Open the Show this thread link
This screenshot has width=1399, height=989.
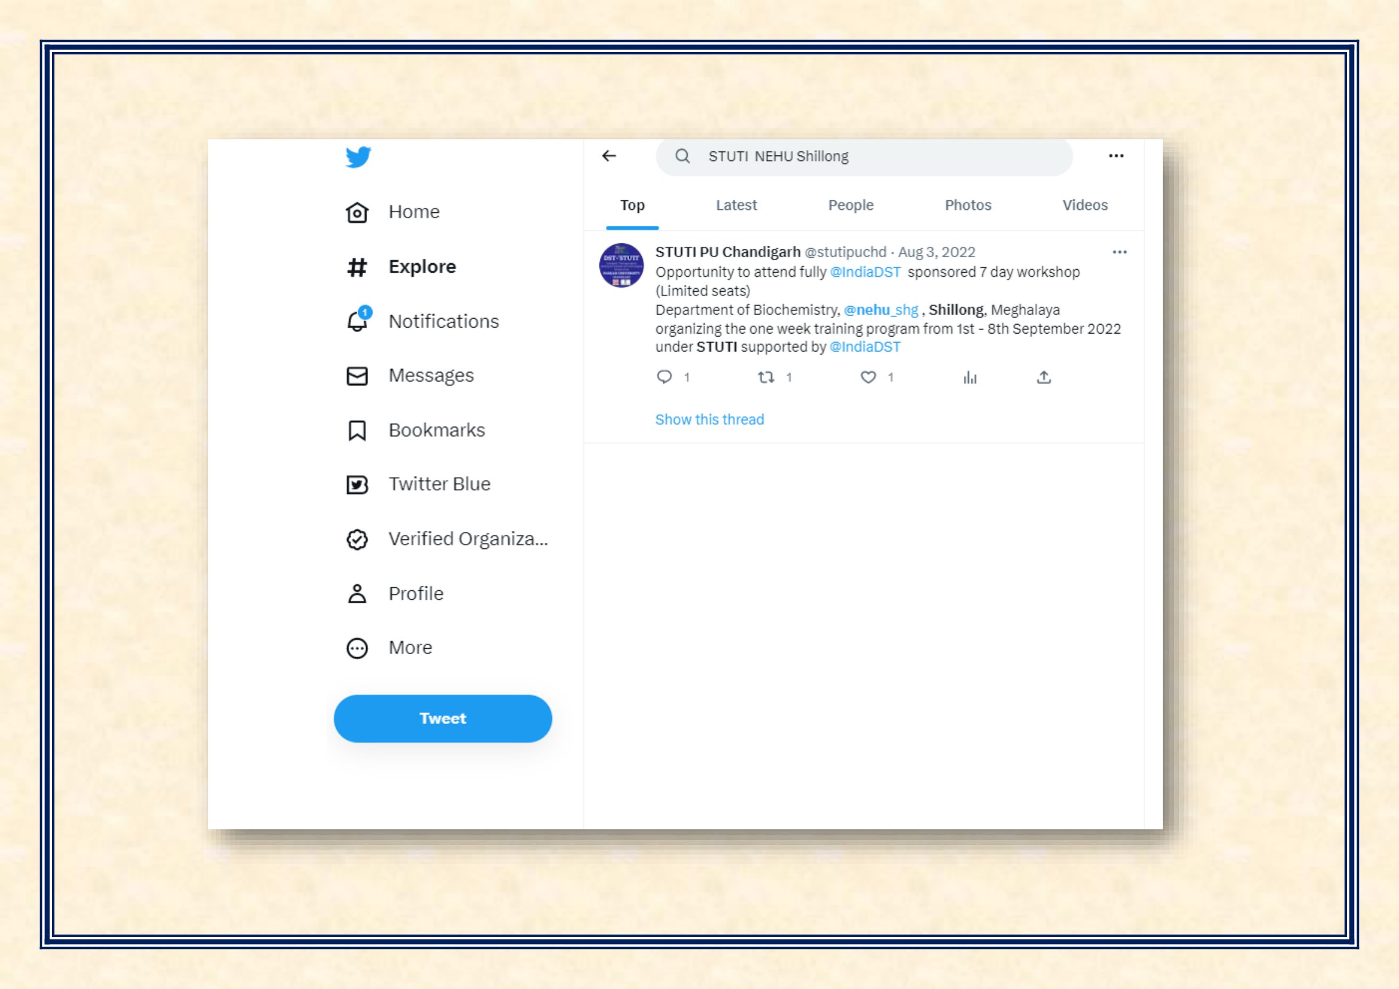[x=709, y=420]
